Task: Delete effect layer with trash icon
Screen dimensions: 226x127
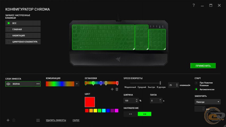Action: (x=14, y=120)
